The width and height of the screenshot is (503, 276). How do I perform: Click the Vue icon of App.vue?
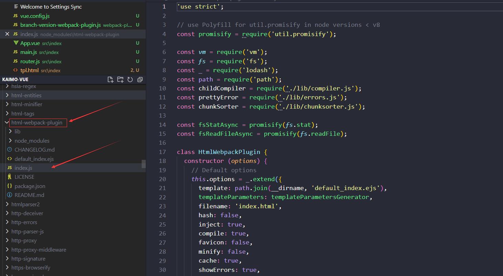(x=15, y=43)
